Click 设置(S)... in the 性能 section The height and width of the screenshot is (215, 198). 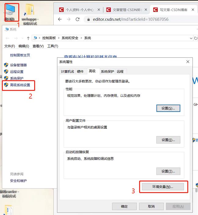coord(168,108)
